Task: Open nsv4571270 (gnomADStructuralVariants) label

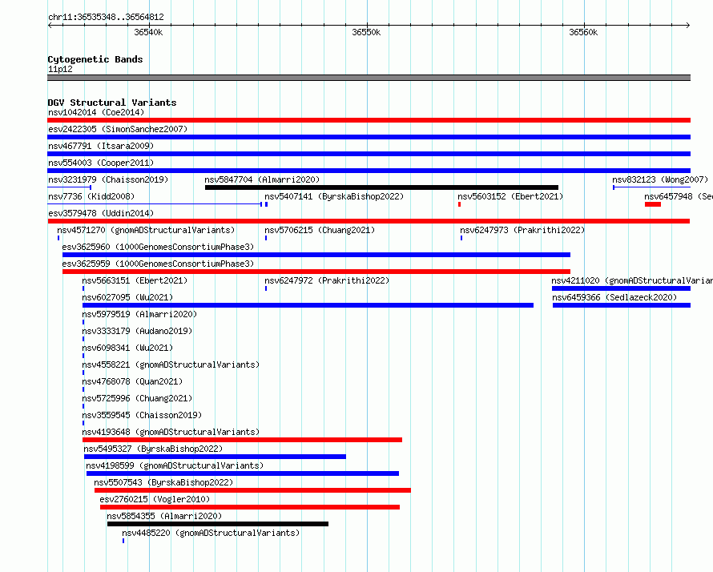Action: 146,230
